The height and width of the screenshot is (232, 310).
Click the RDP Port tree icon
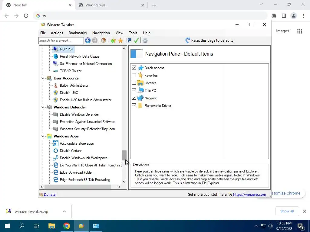point(56,49)
